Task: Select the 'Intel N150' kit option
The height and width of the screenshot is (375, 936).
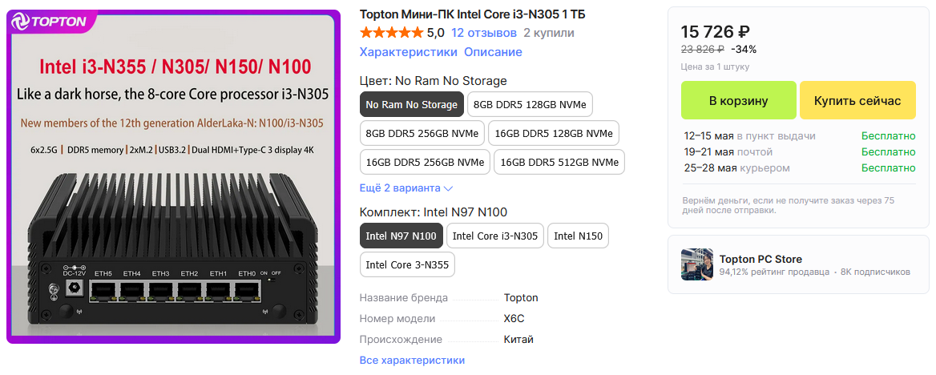Action: pyautogui.click(x=578, y=236)
